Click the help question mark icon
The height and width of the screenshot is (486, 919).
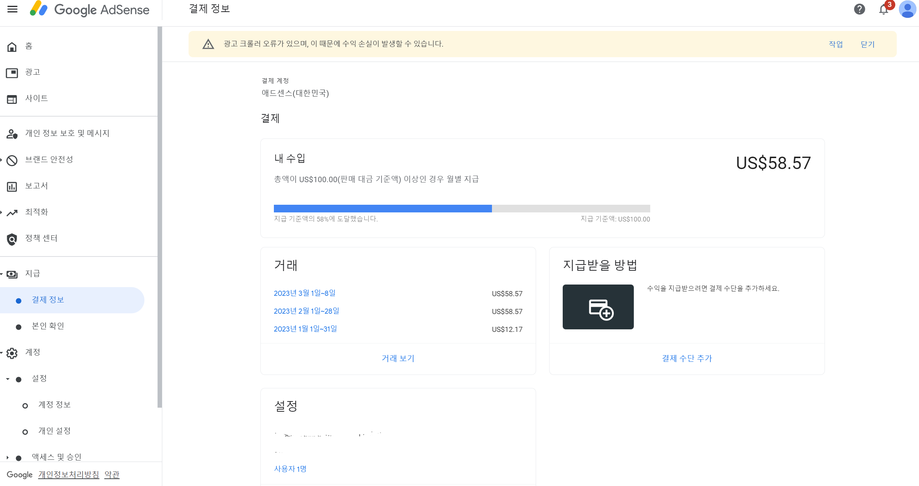[x=859, y=9]
